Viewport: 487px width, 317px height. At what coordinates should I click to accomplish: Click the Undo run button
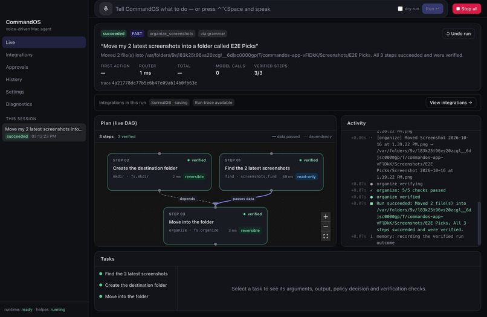(x=458, y=34)
